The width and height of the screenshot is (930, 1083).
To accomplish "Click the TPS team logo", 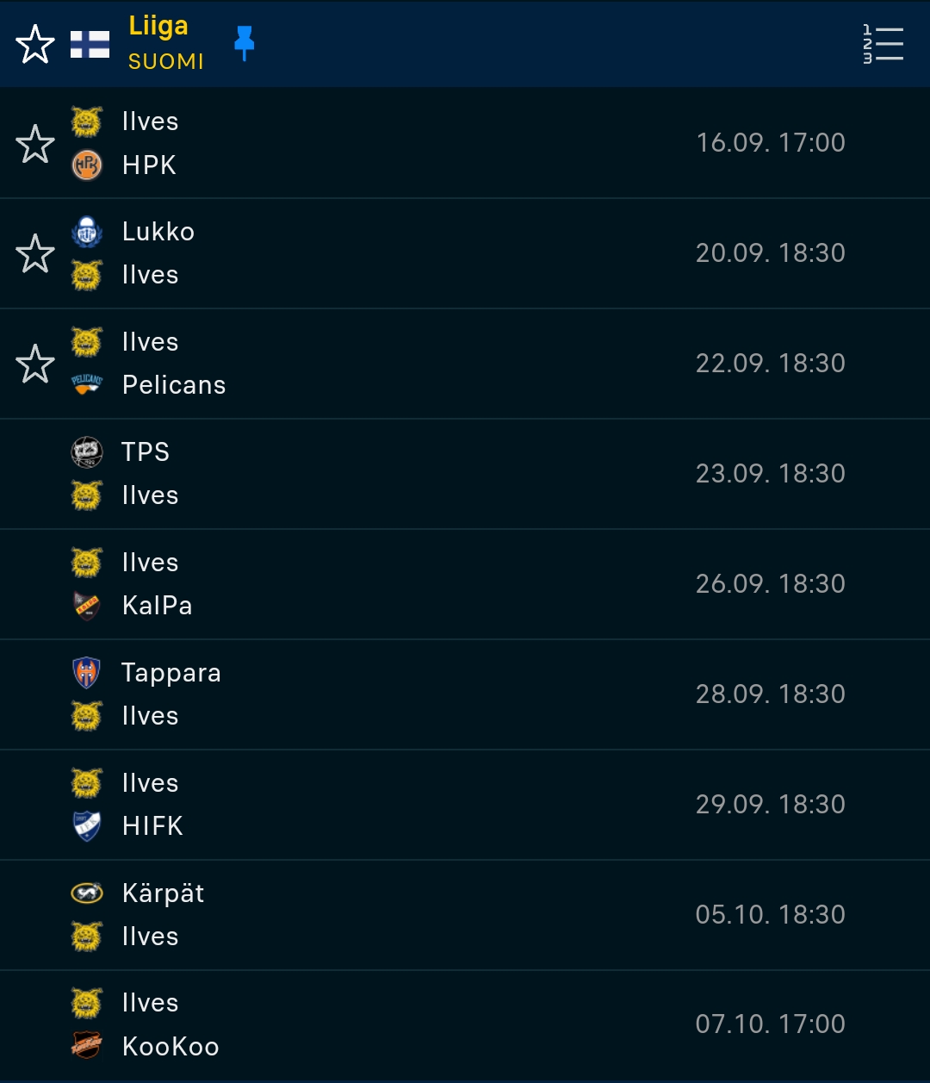I will (86, 452).
